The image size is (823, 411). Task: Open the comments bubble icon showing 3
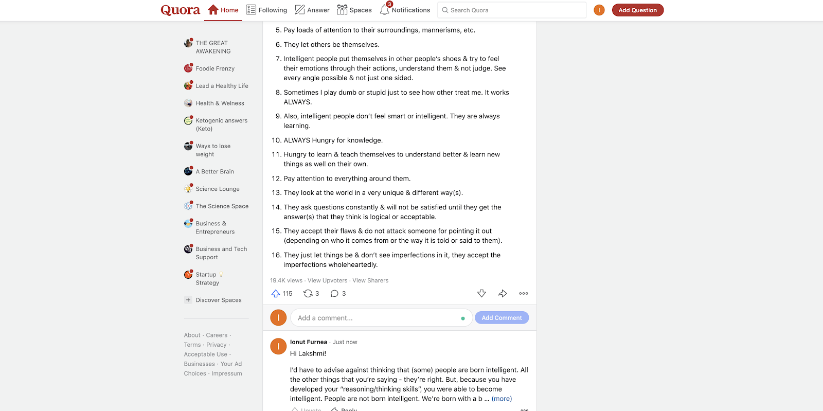(334, 293)
